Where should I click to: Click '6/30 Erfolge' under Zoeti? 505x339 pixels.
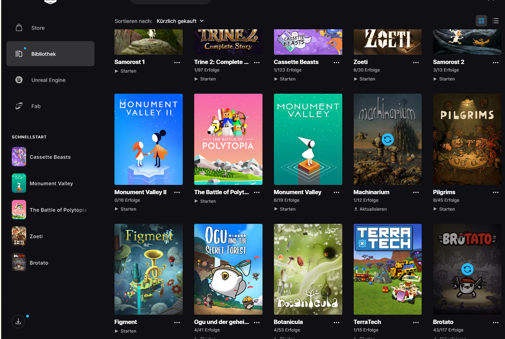point(367,70)
